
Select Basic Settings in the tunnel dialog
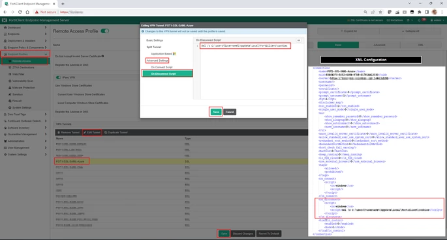click(155, 40)
